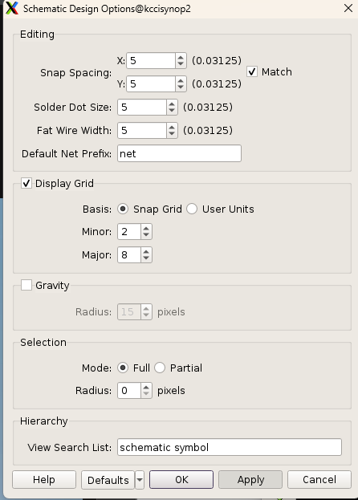Increase Solder Dot Size spinner up arrow
Screen dimensions: 358x500
tap(172, 104)
